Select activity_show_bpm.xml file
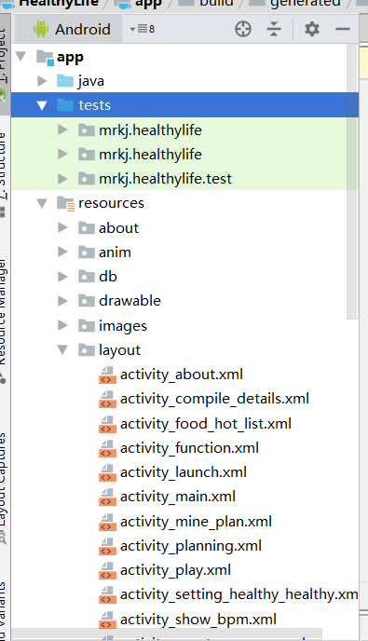 198,619
